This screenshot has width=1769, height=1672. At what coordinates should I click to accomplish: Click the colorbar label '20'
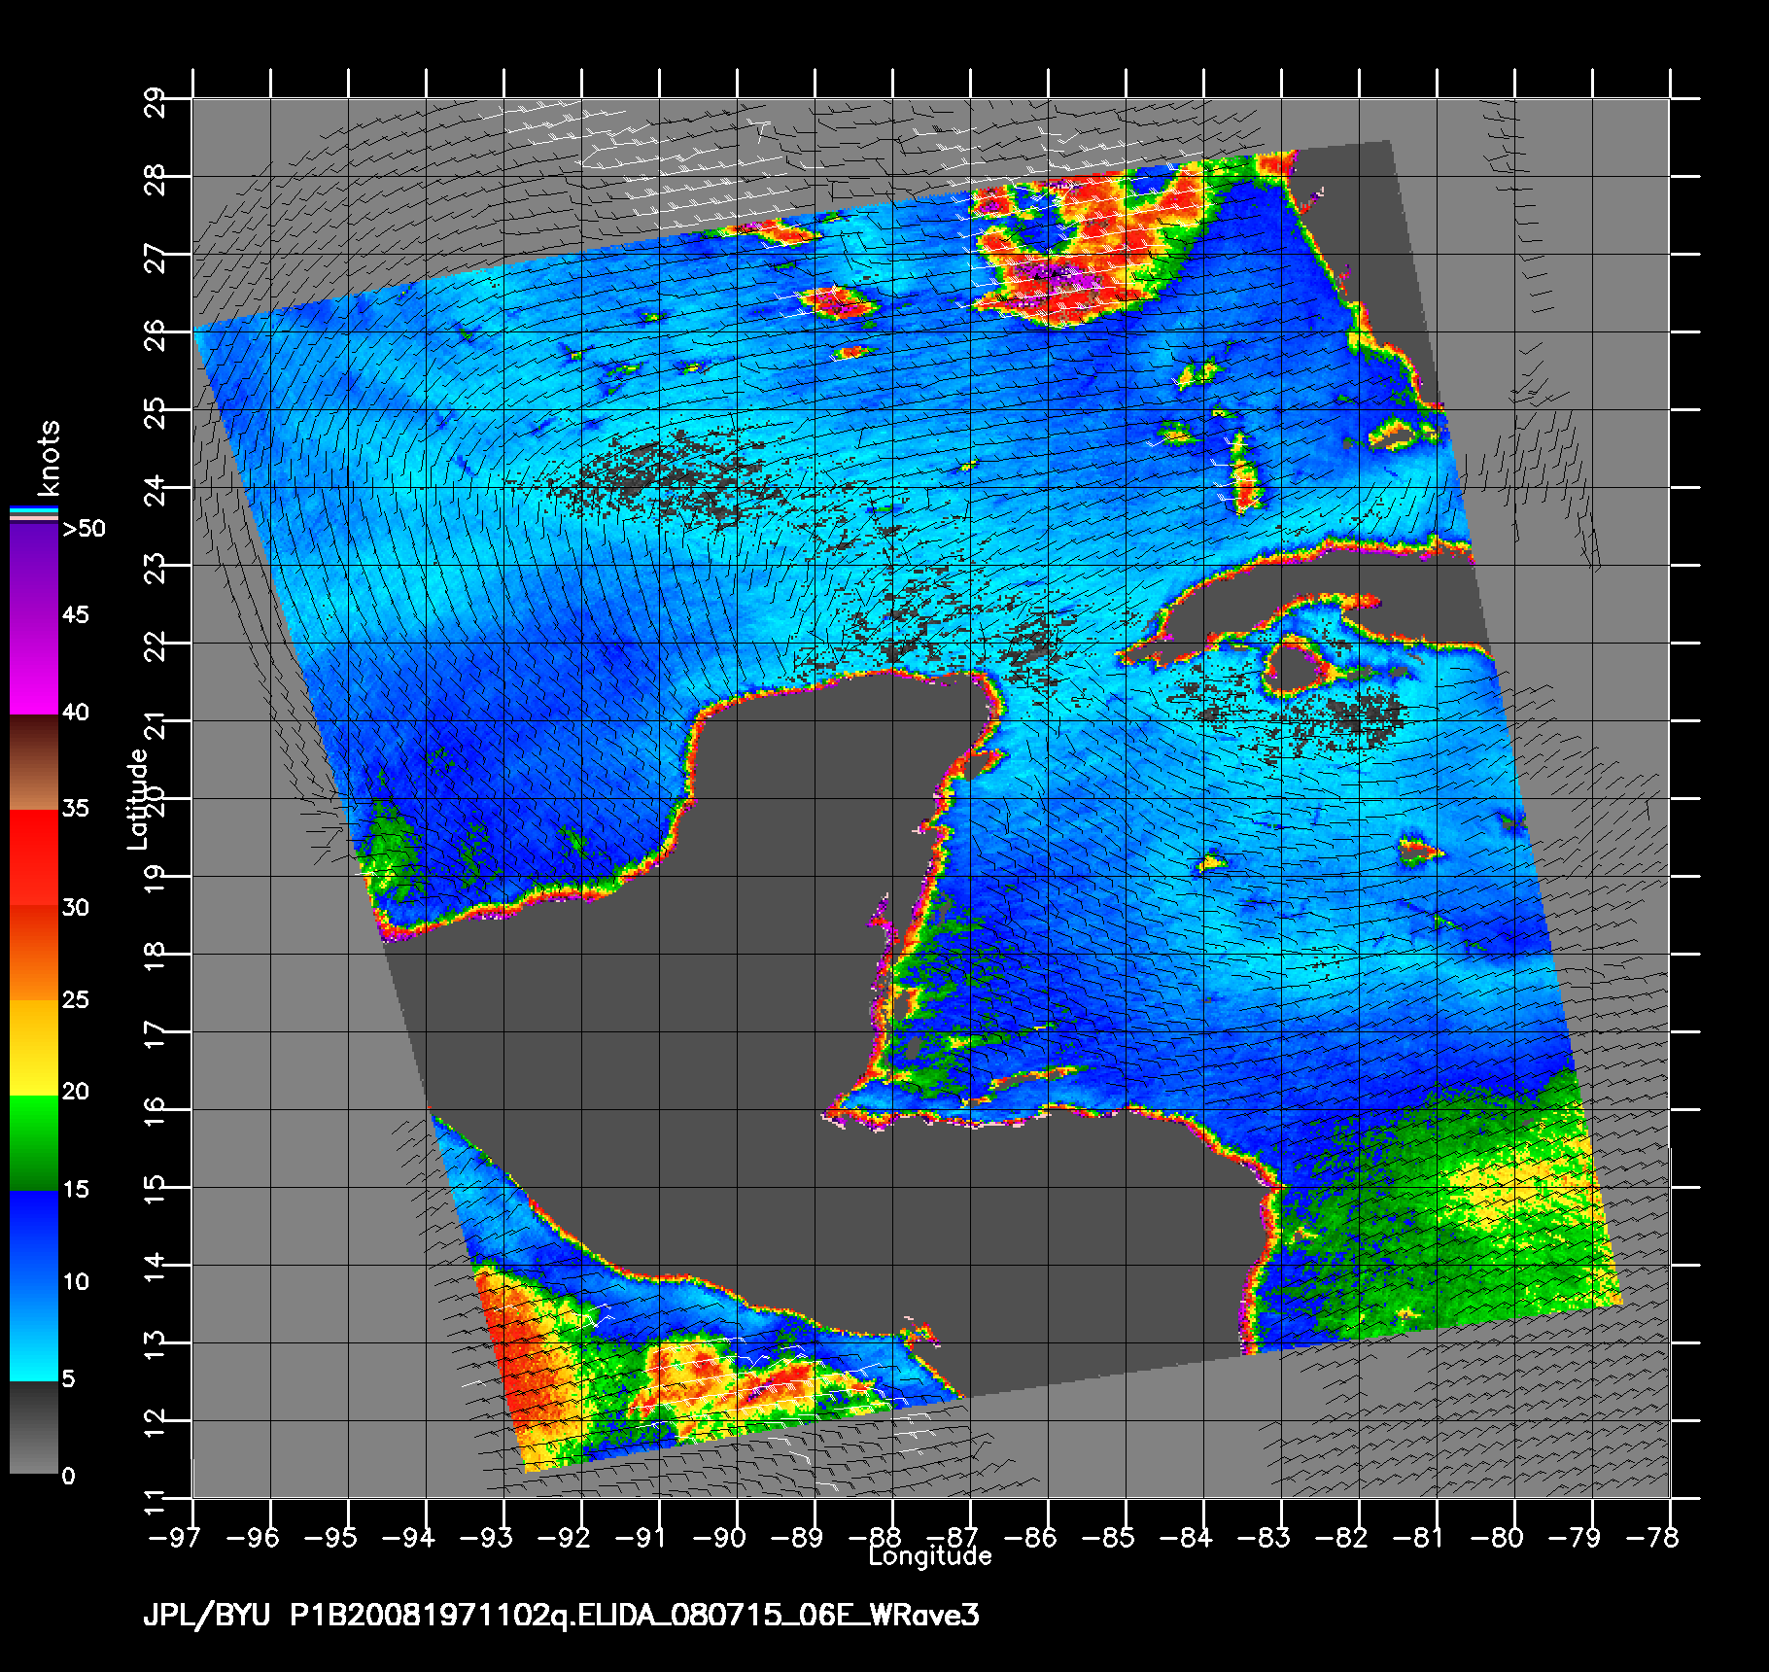pyautogui.click(x=76, y=1092)
